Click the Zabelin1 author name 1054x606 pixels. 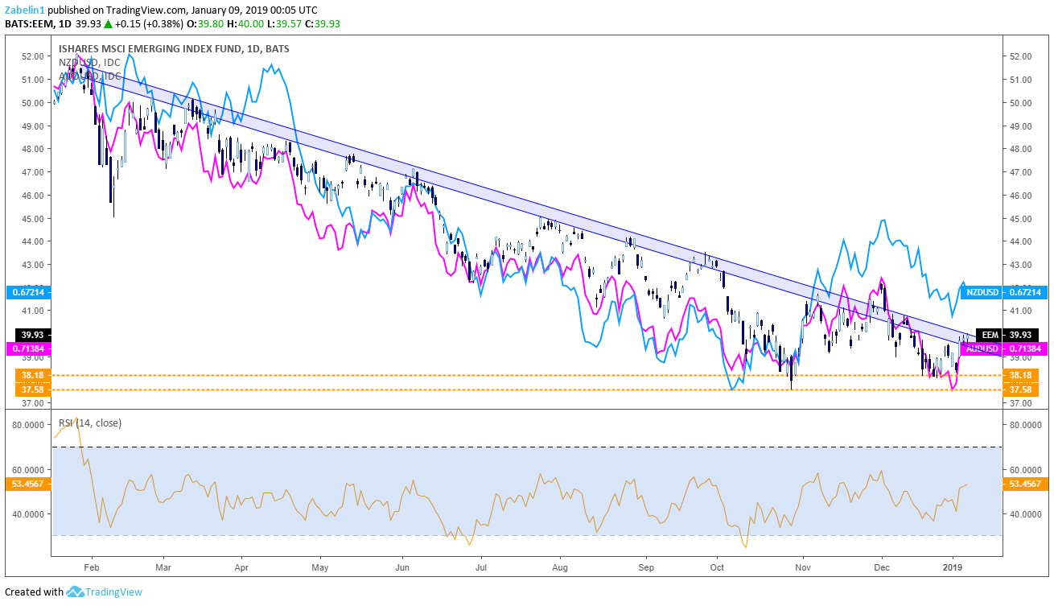click(27, 10)
